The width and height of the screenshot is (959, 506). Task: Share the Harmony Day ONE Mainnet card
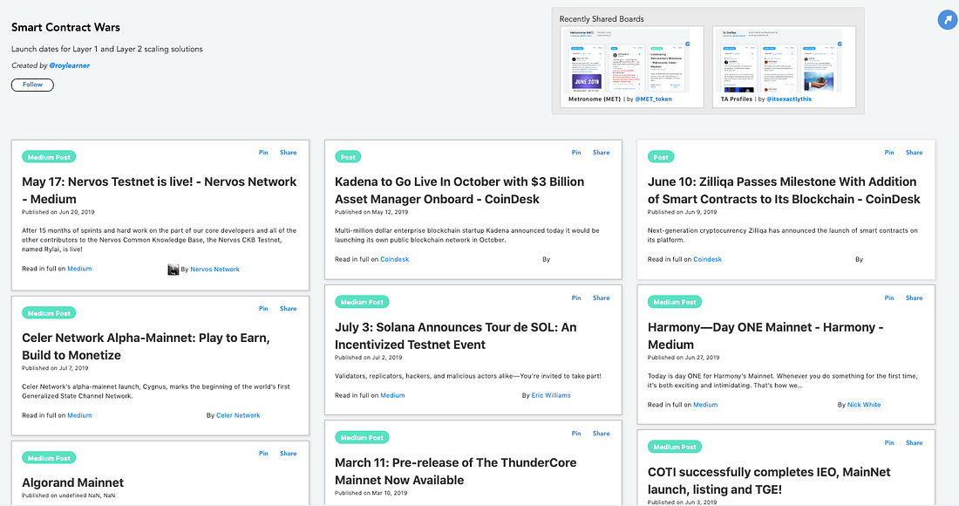click(x=915, y=298)
